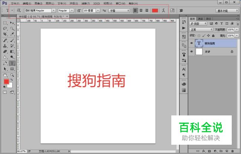Screen dimensions: 241x154
Task: Hide the 搜狗指南 text layer
Action: coord(192,43)
